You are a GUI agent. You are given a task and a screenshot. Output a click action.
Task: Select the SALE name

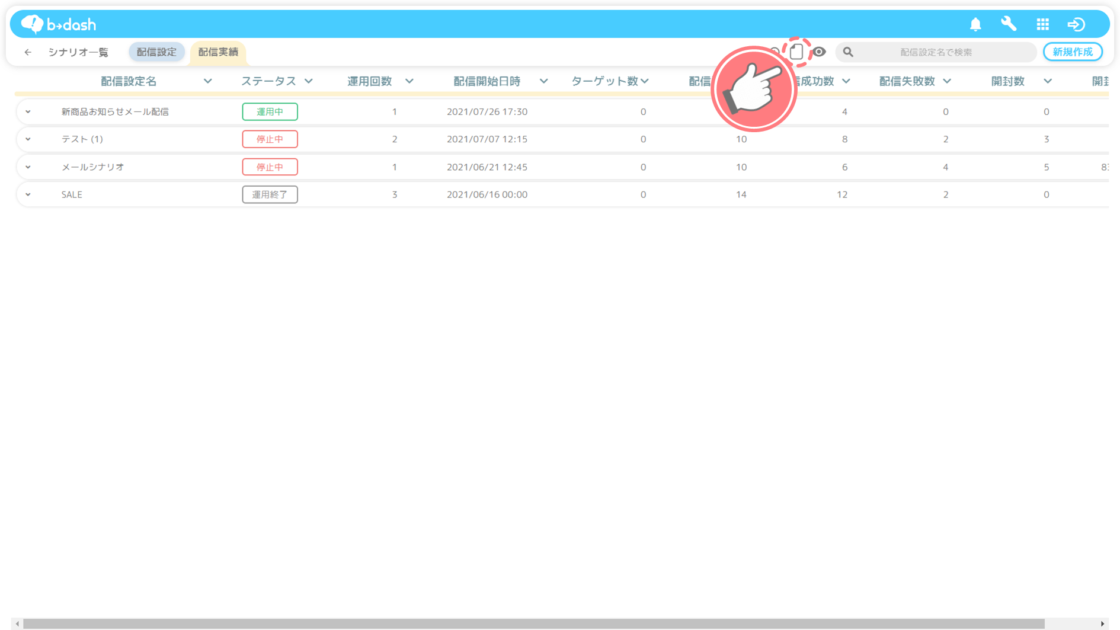coord(72,194)
